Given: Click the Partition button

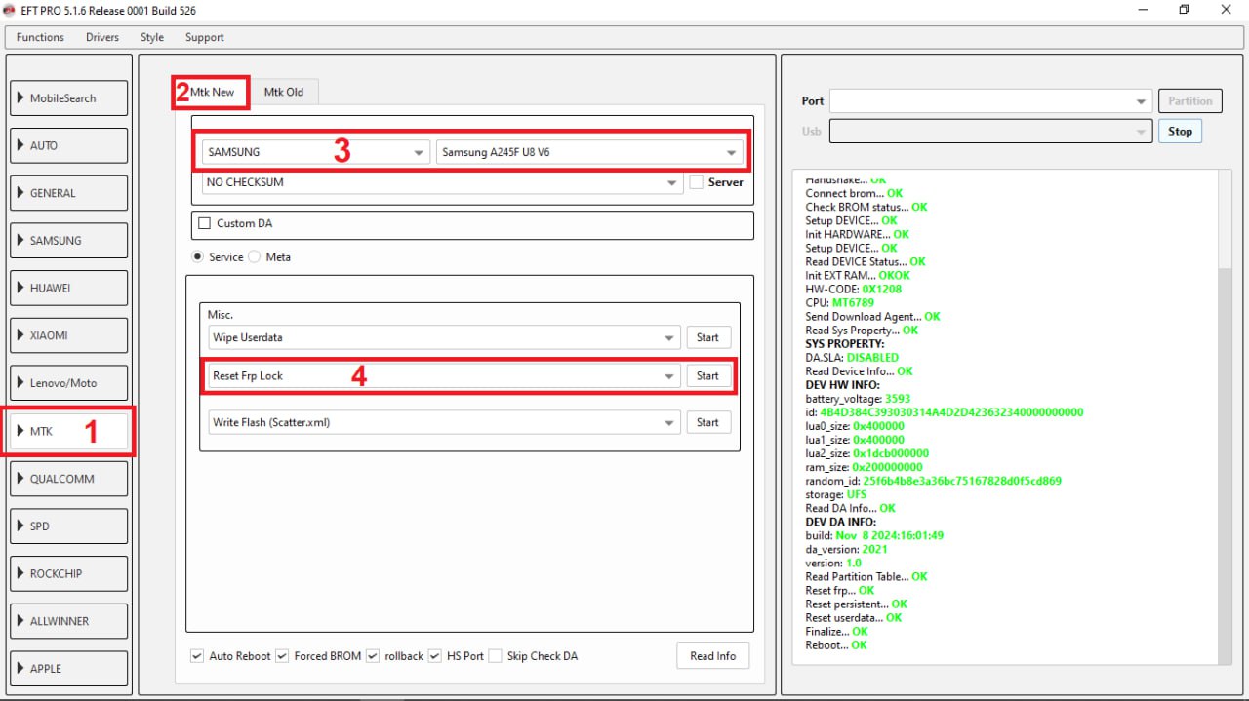Looking at the screenshot, I should click(1190, 101).
